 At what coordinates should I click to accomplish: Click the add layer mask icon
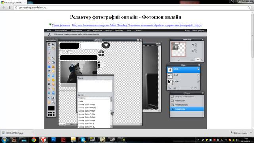175,88
